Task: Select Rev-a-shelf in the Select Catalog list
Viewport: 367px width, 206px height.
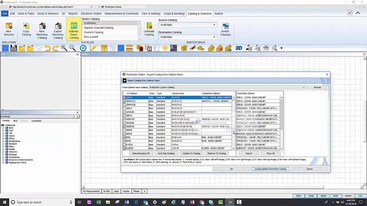Action: click(x=91, y=37)
